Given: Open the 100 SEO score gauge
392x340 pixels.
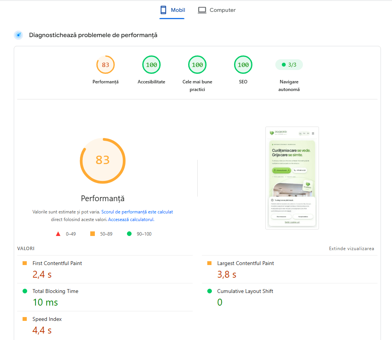Looking at the screenshot, I should (243, 65).
